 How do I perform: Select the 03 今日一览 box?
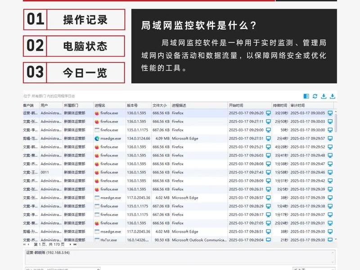pyautogui.click(x=74, y=72)
